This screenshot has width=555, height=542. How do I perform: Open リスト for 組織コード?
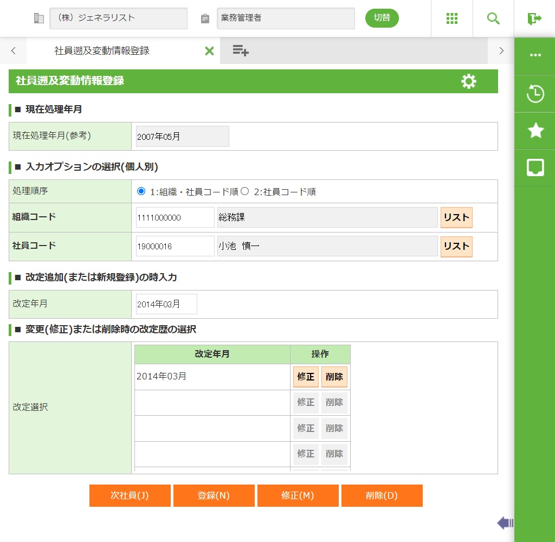pyautogui.click(x=456, y=217)
